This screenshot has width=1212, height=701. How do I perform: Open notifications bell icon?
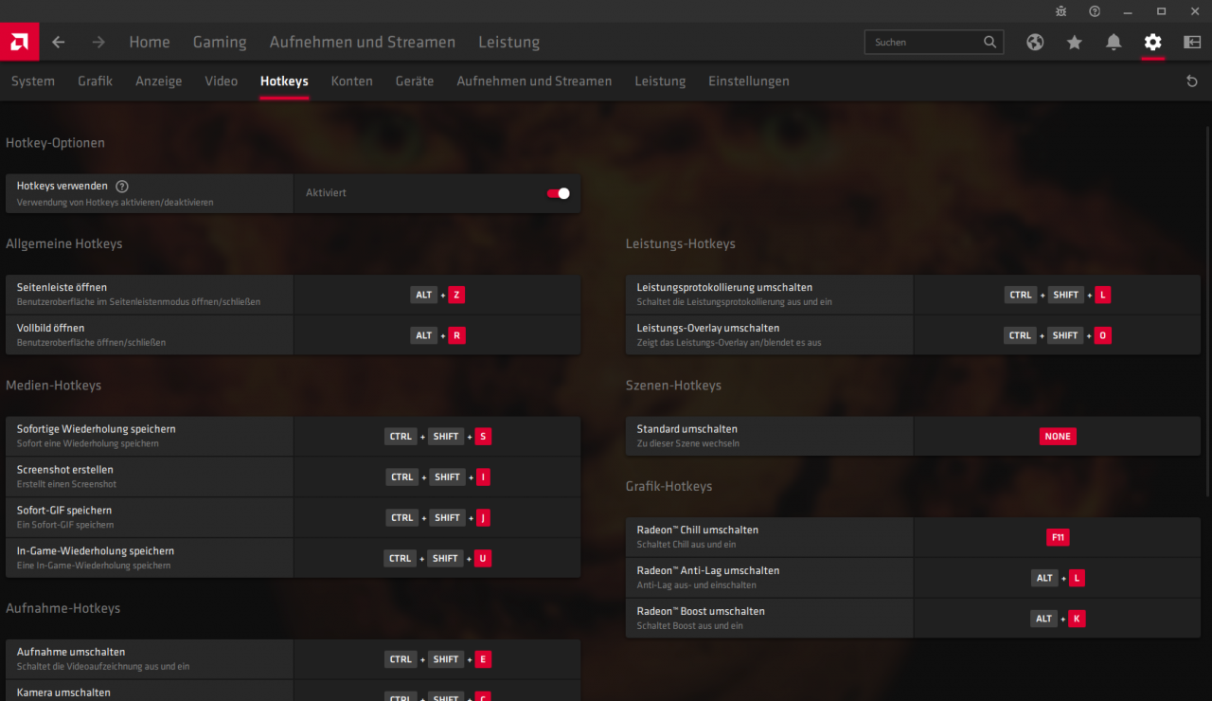click(1114, 42)
